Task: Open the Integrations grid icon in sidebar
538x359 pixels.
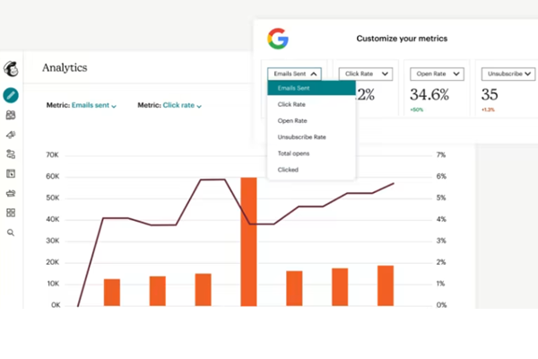Action: pos(11,213)
